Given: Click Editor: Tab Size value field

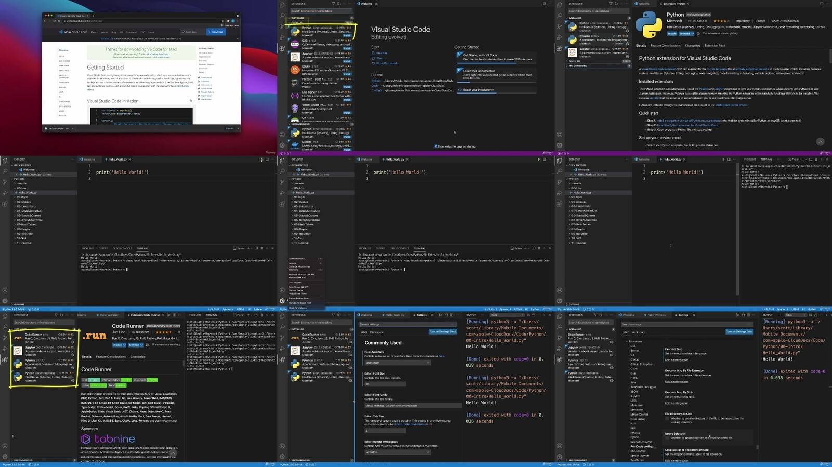Looking at the screenshot, I should [384, 431].
